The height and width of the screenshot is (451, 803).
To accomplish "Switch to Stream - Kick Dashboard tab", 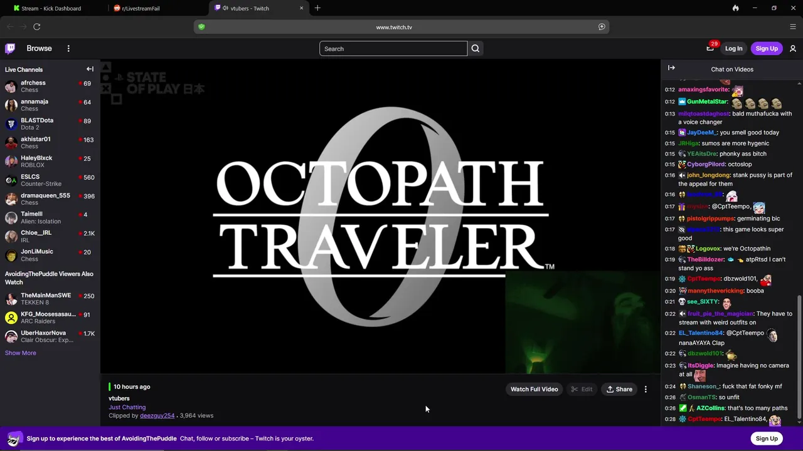I will point(50,8).
